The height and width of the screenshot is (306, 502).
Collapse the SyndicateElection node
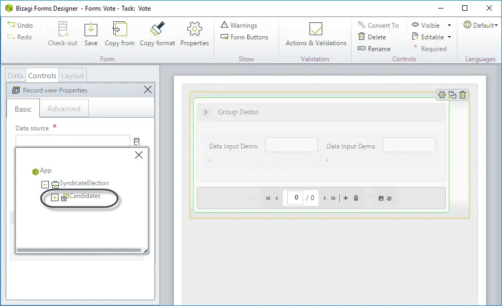pos(45,185)
